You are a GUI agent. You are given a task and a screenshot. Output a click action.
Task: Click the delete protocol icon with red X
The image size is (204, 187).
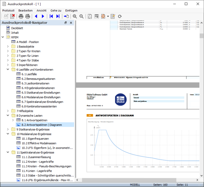pos(13,16)
